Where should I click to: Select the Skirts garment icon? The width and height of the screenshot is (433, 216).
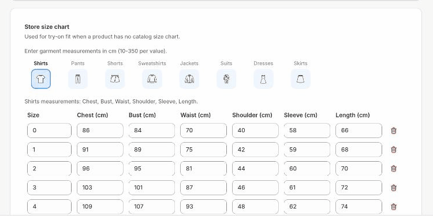click(300, 79)
